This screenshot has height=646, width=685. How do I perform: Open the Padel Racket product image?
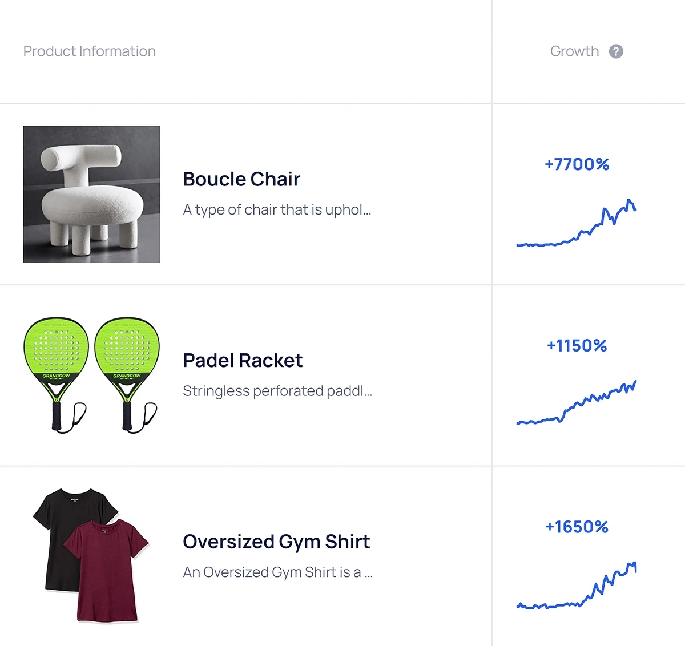point(91,376)
